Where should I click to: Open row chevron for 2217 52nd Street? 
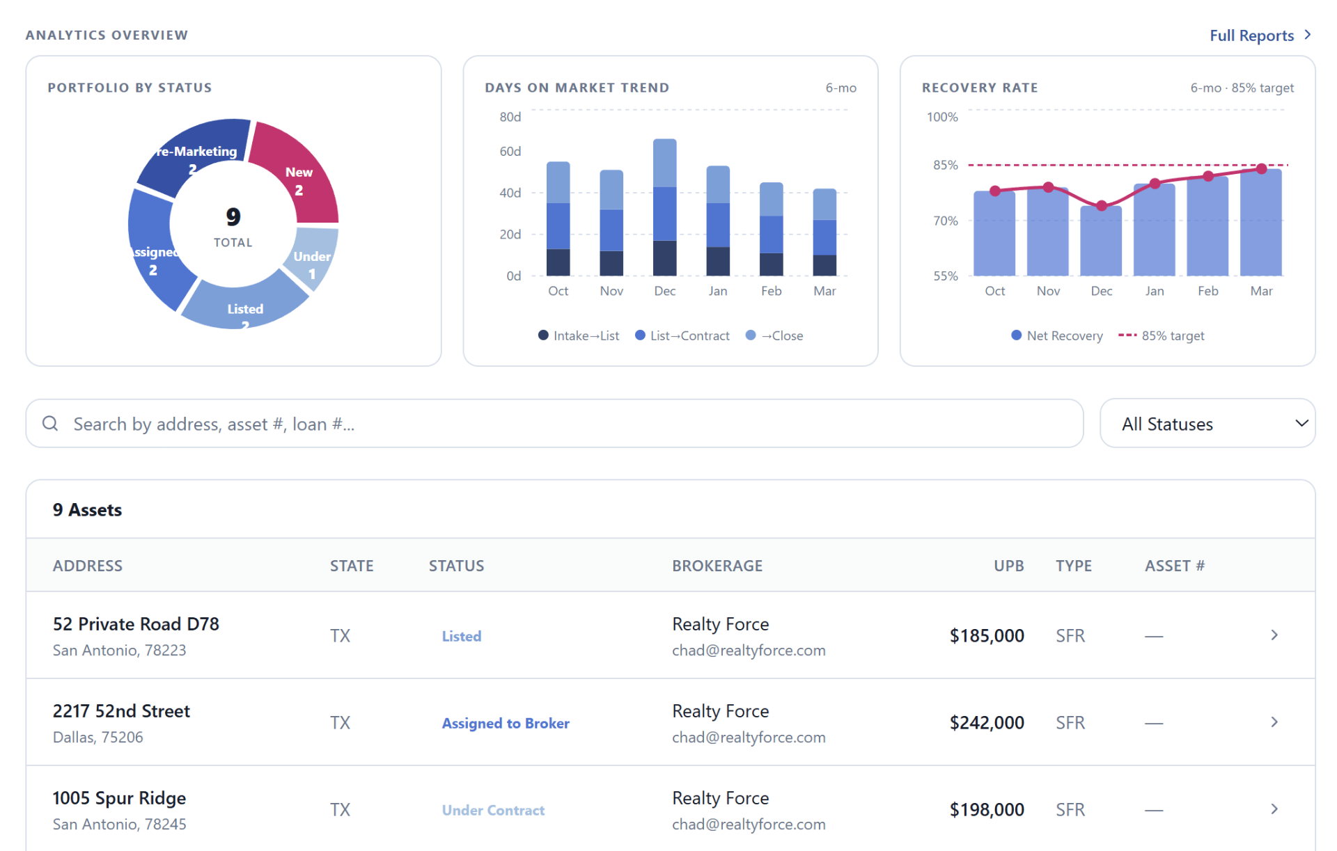point(1274,722)
